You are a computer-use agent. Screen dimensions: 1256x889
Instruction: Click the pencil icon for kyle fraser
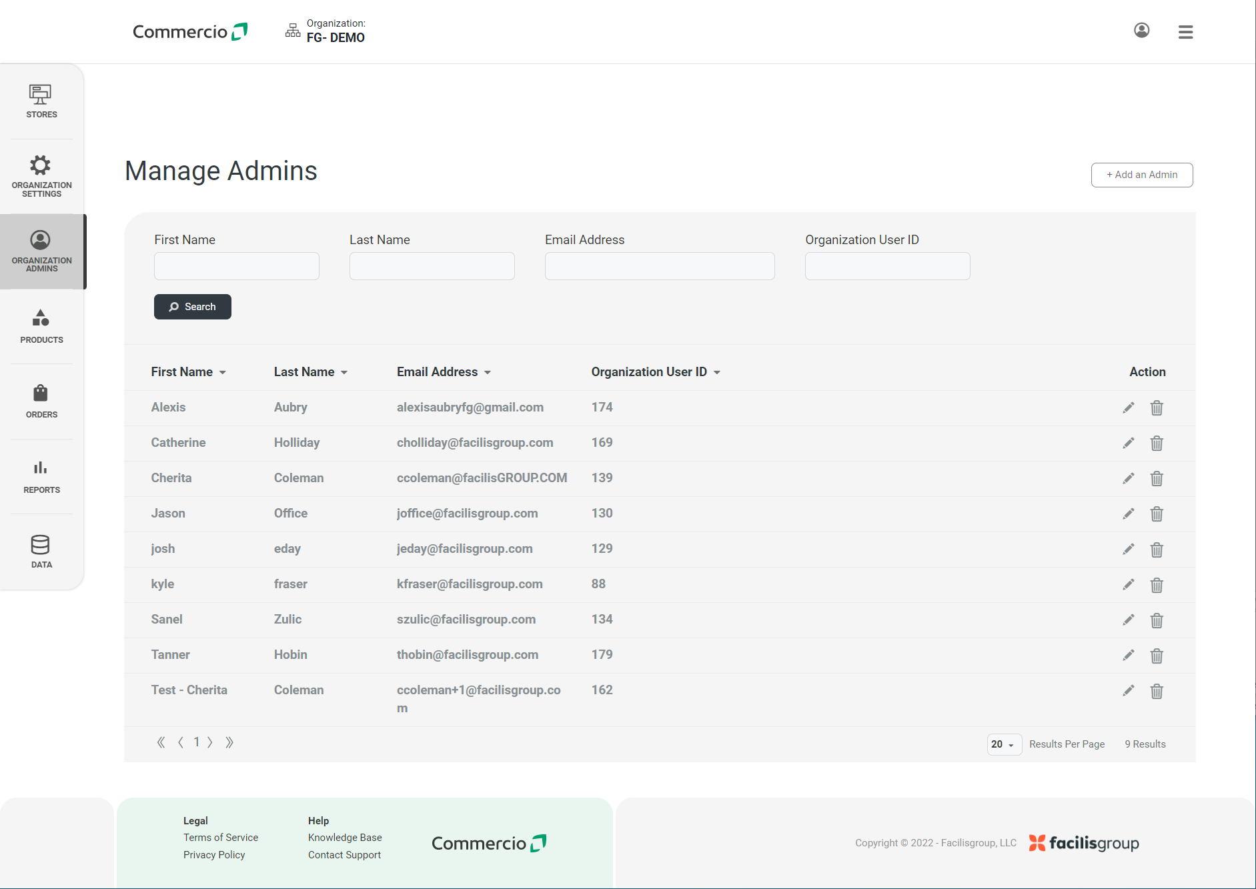tap(1128, 585)
